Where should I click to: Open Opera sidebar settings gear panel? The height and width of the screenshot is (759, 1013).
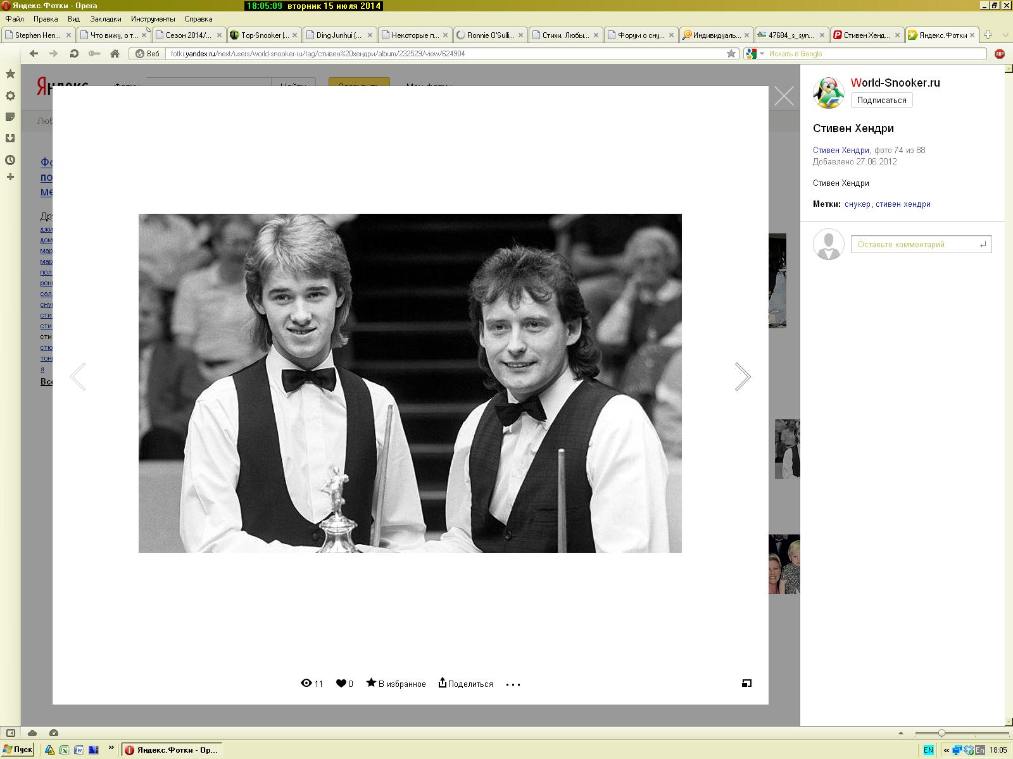10,96
